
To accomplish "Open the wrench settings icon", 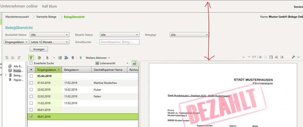I will 293,57.
